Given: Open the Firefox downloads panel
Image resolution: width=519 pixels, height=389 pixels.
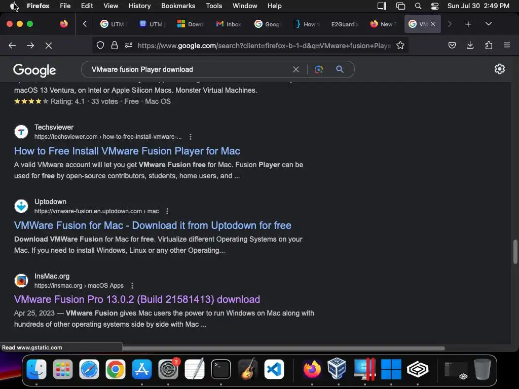Looking at the screenshot, I should pyautogui.click(x=470, y=45).
